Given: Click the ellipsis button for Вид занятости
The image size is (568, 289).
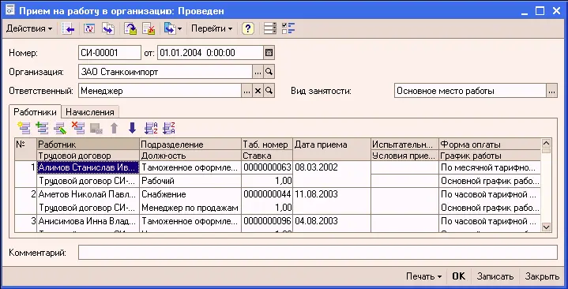Looking at the screenshot, I should (x=551, y=91).
